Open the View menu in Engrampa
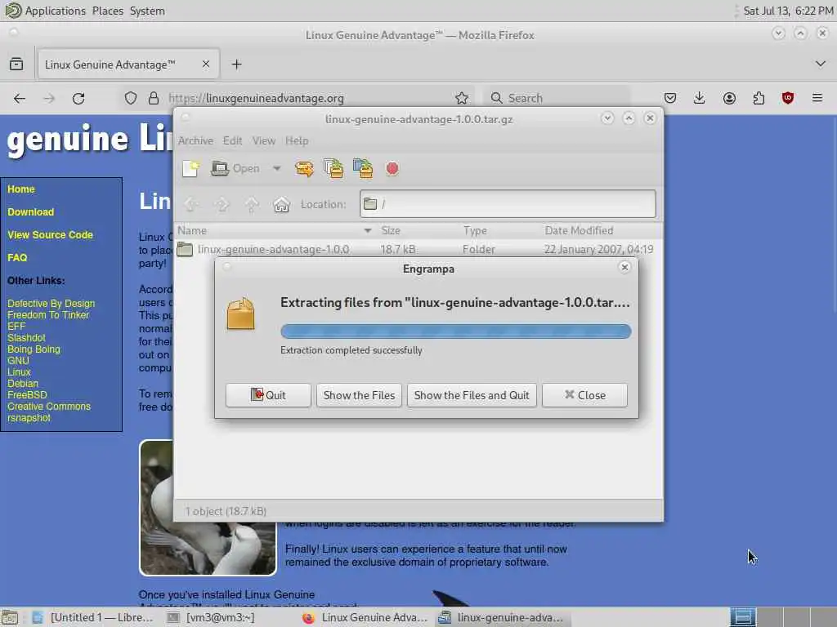Image resolution: width=837 pixels, height=627 pixels. pos(264,140)
